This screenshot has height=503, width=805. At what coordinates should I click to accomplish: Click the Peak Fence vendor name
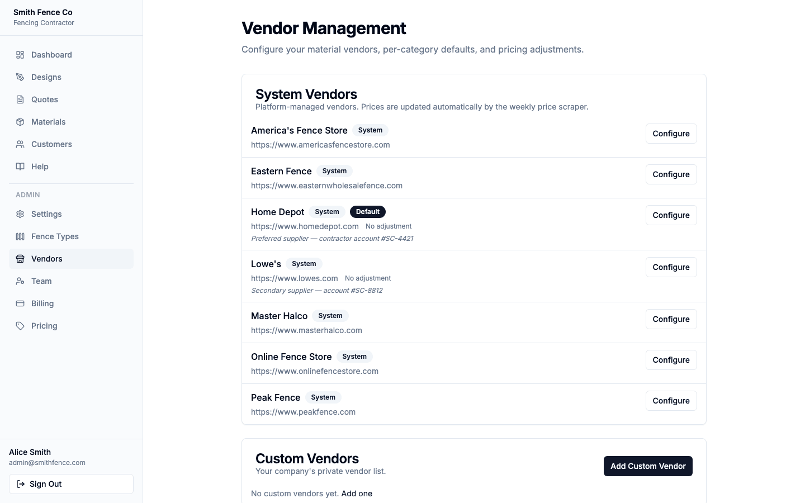pyautogui.click(x=276, y=397)
